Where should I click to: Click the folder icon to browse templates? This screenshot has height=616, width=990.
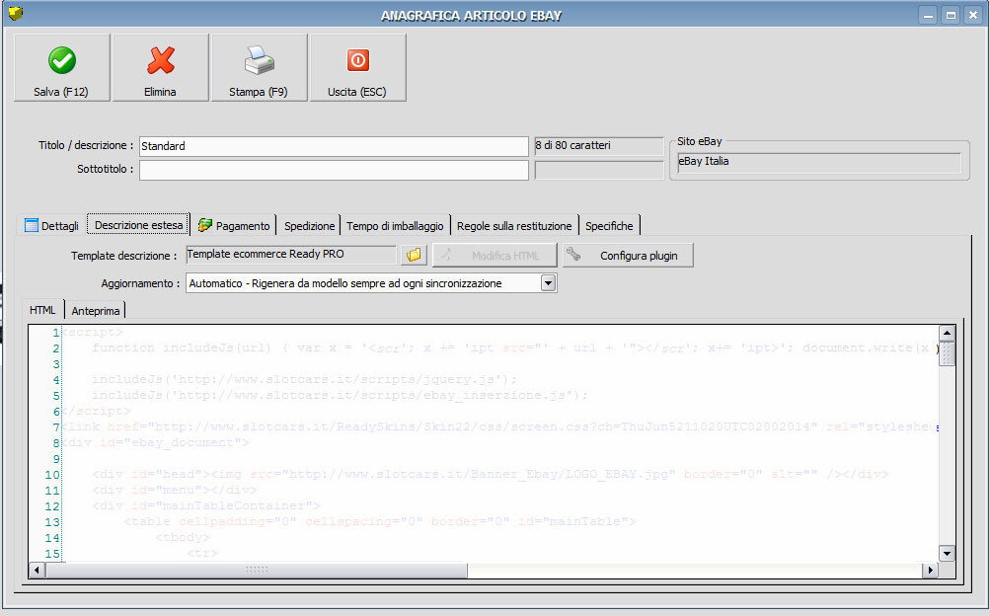pyautogui.click(x=414, y=255)
